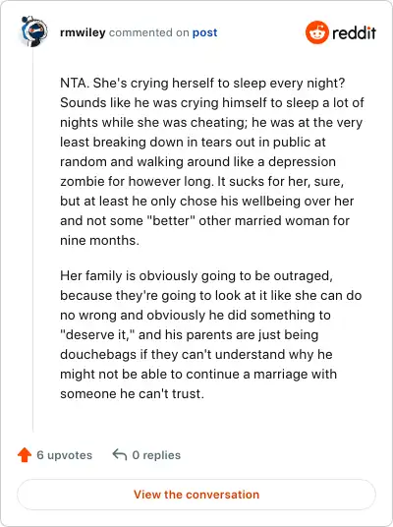The width and height of the screenshot is (393, 527).
Task: Click the word "douchebags" in the comment
Action: pyautogui.click(x=98, y=355)
